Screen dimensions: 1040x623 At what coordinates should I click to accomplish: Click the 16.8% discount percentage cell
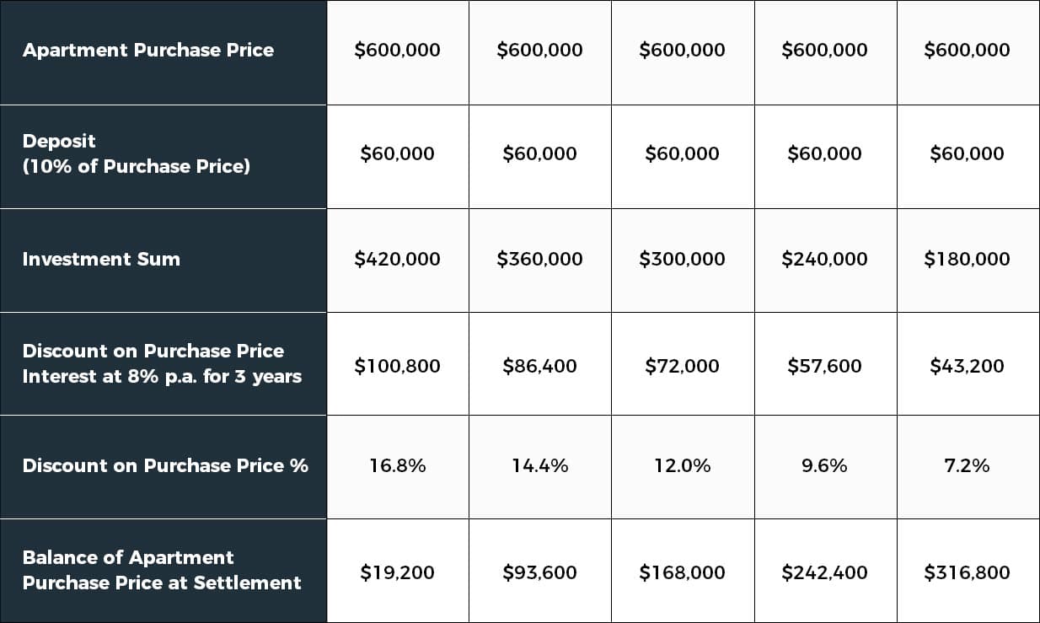pos(398,467)
